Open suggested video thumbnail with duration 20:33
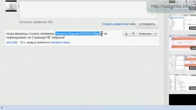The width and height of the screenshot is (196, 110). [183, 62]
